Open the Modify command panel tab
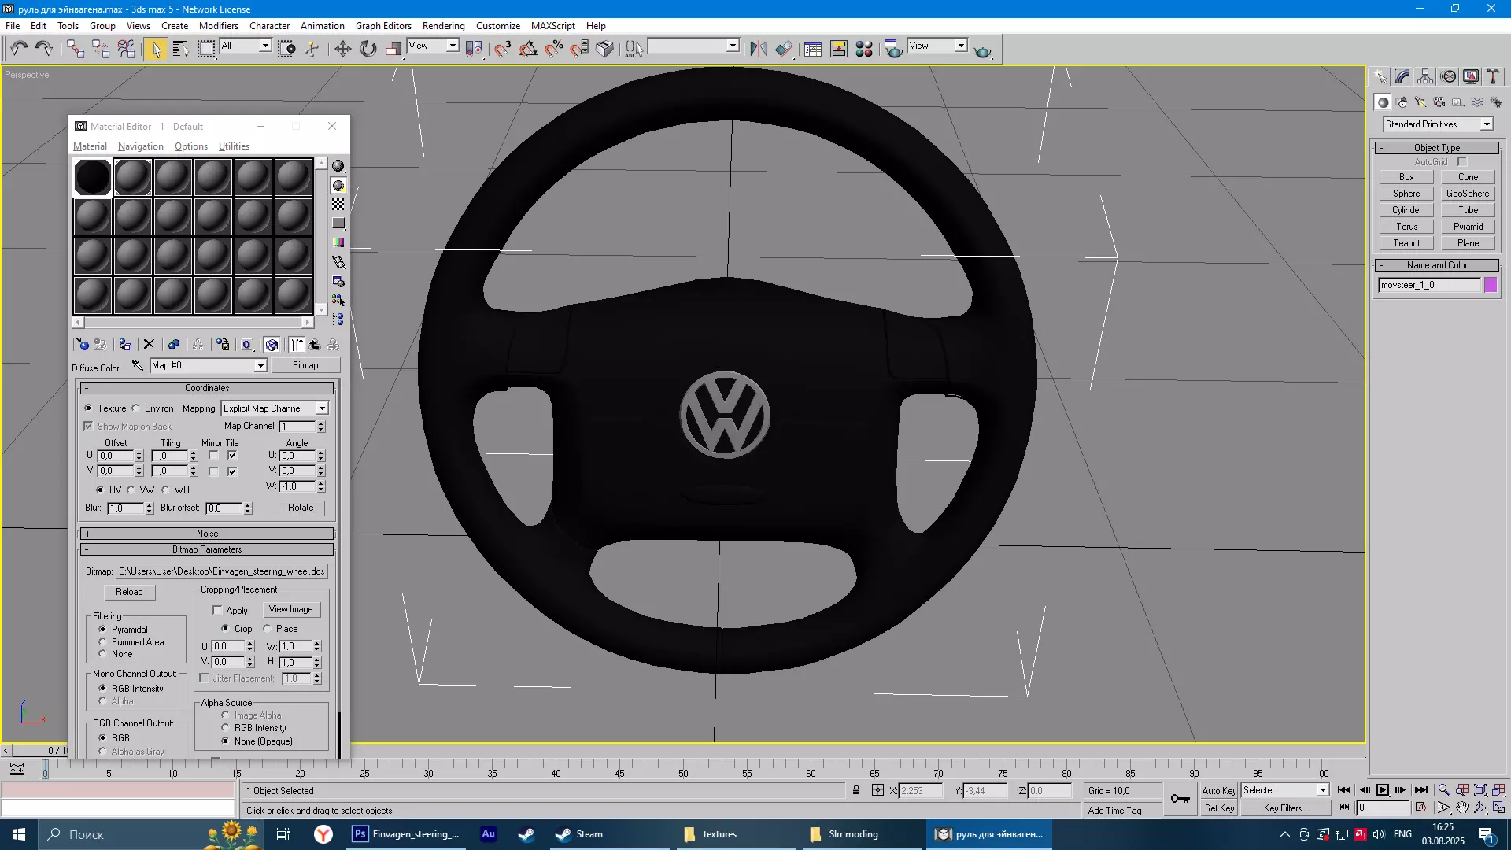Screen dimensions: 1511x850 click(x=1402, y=76)
